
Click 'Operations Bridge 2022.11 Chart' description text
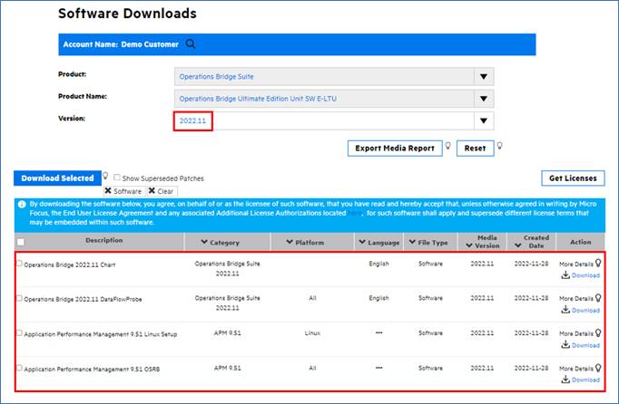(70, 265)
